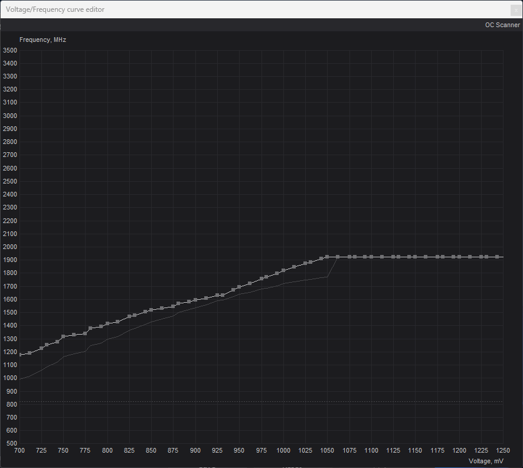523x468 pixels.
Task: Select the curve point on the 925 mV gridline
Action: coord(217,295)
